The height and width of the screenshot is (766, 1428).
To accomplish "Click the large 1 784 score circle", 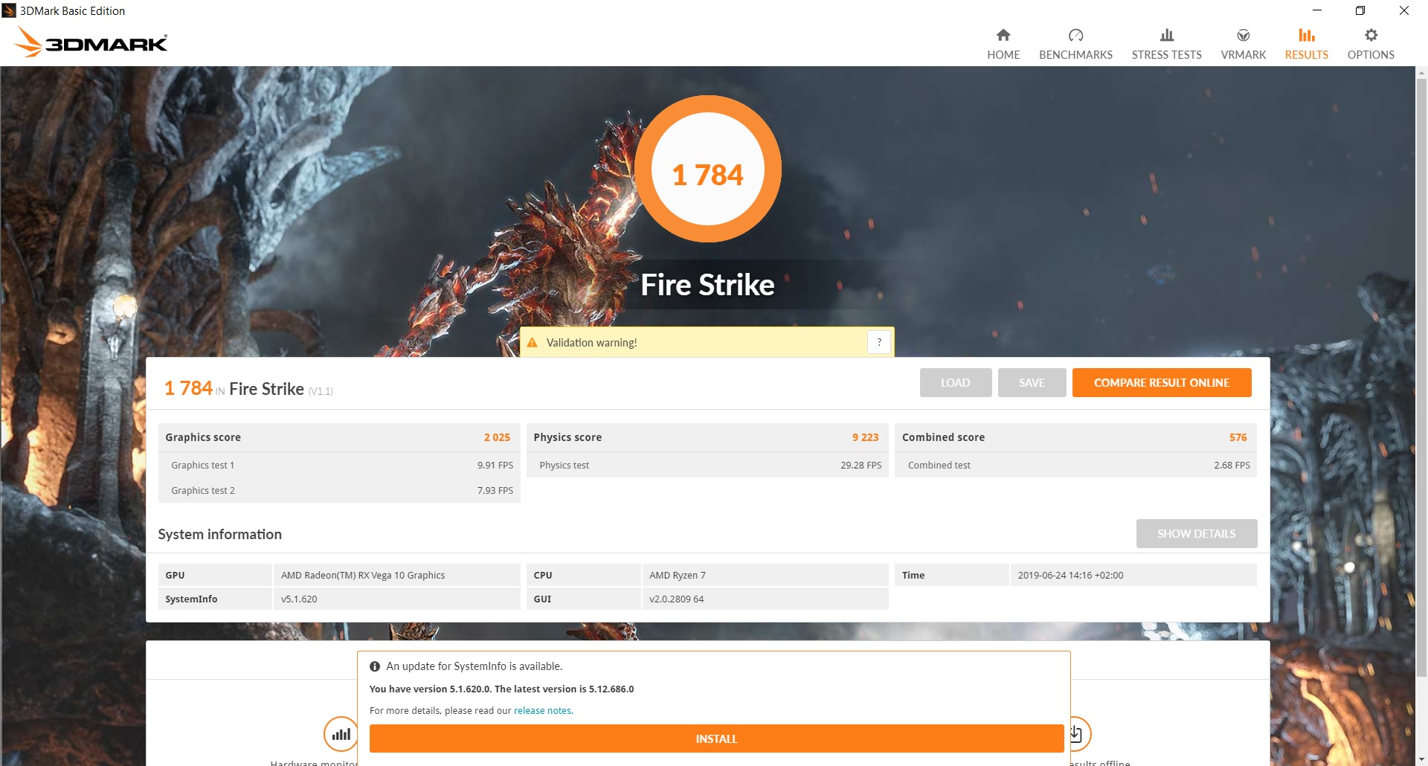I will 707,169.
